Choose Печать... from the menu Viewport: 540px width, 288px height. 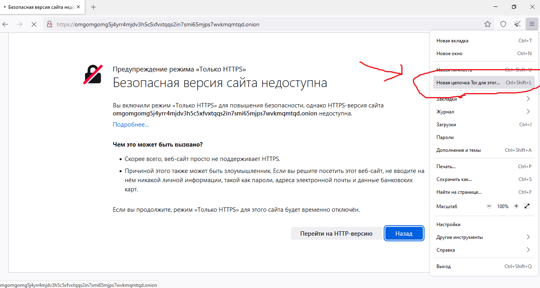[484, 167]
